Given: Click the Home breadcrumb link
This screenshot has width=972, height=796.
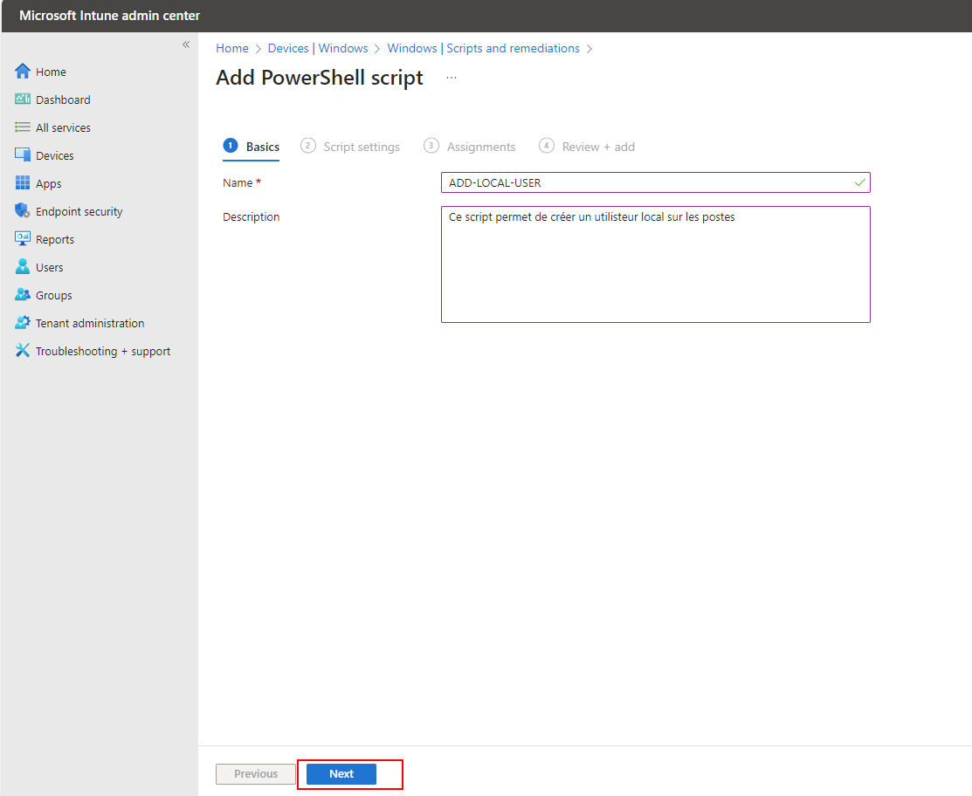Looking at the screenshot, I should pos(231,48).
